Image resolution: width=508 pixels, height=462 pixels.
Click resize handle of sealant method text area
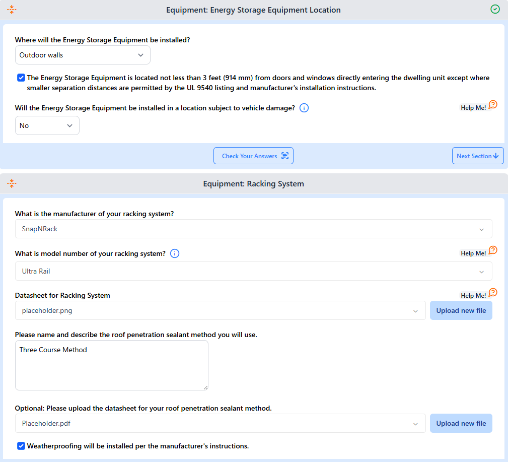(x=205, y=387)
